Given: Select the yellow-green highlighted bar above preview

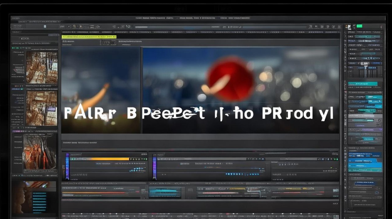Looking at the screenshot, I should (x=89, y=37).
